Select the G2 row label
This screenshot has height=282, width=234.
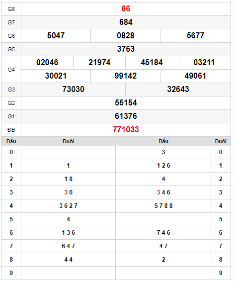click(x=11, y=103)
